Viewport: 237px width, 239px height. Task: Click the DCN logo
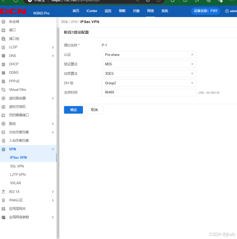pos(13,12)
